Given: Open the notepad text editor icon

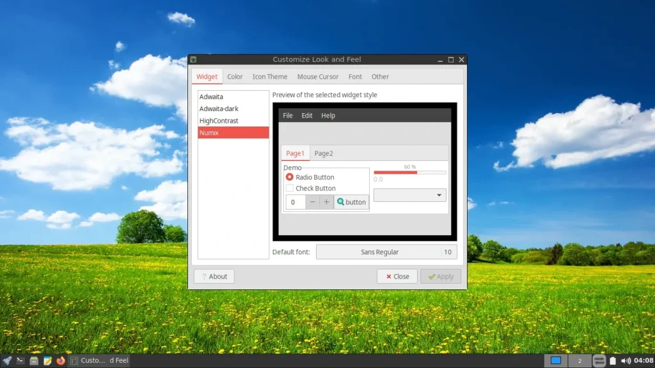Looking at the screenshot, I should 47,360.
